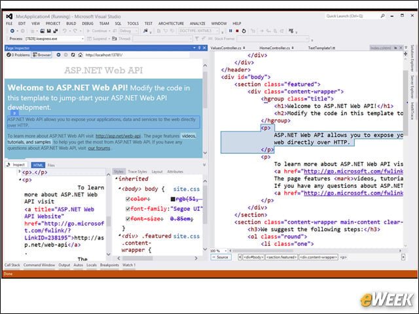Click the Visual Studio logo icon

click(9, 16)
